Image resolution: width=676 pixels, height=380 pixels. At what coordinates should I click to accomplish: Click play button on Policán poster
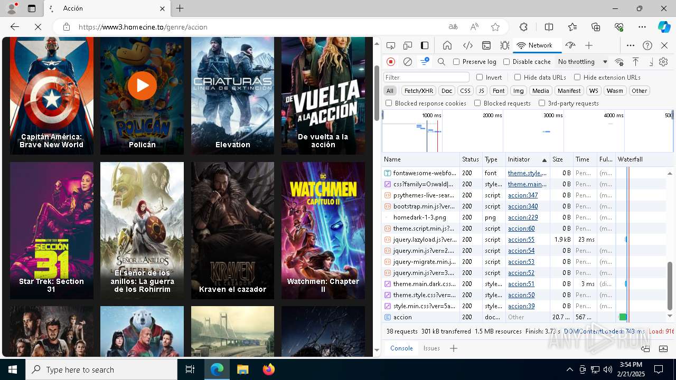click(142, 85)
